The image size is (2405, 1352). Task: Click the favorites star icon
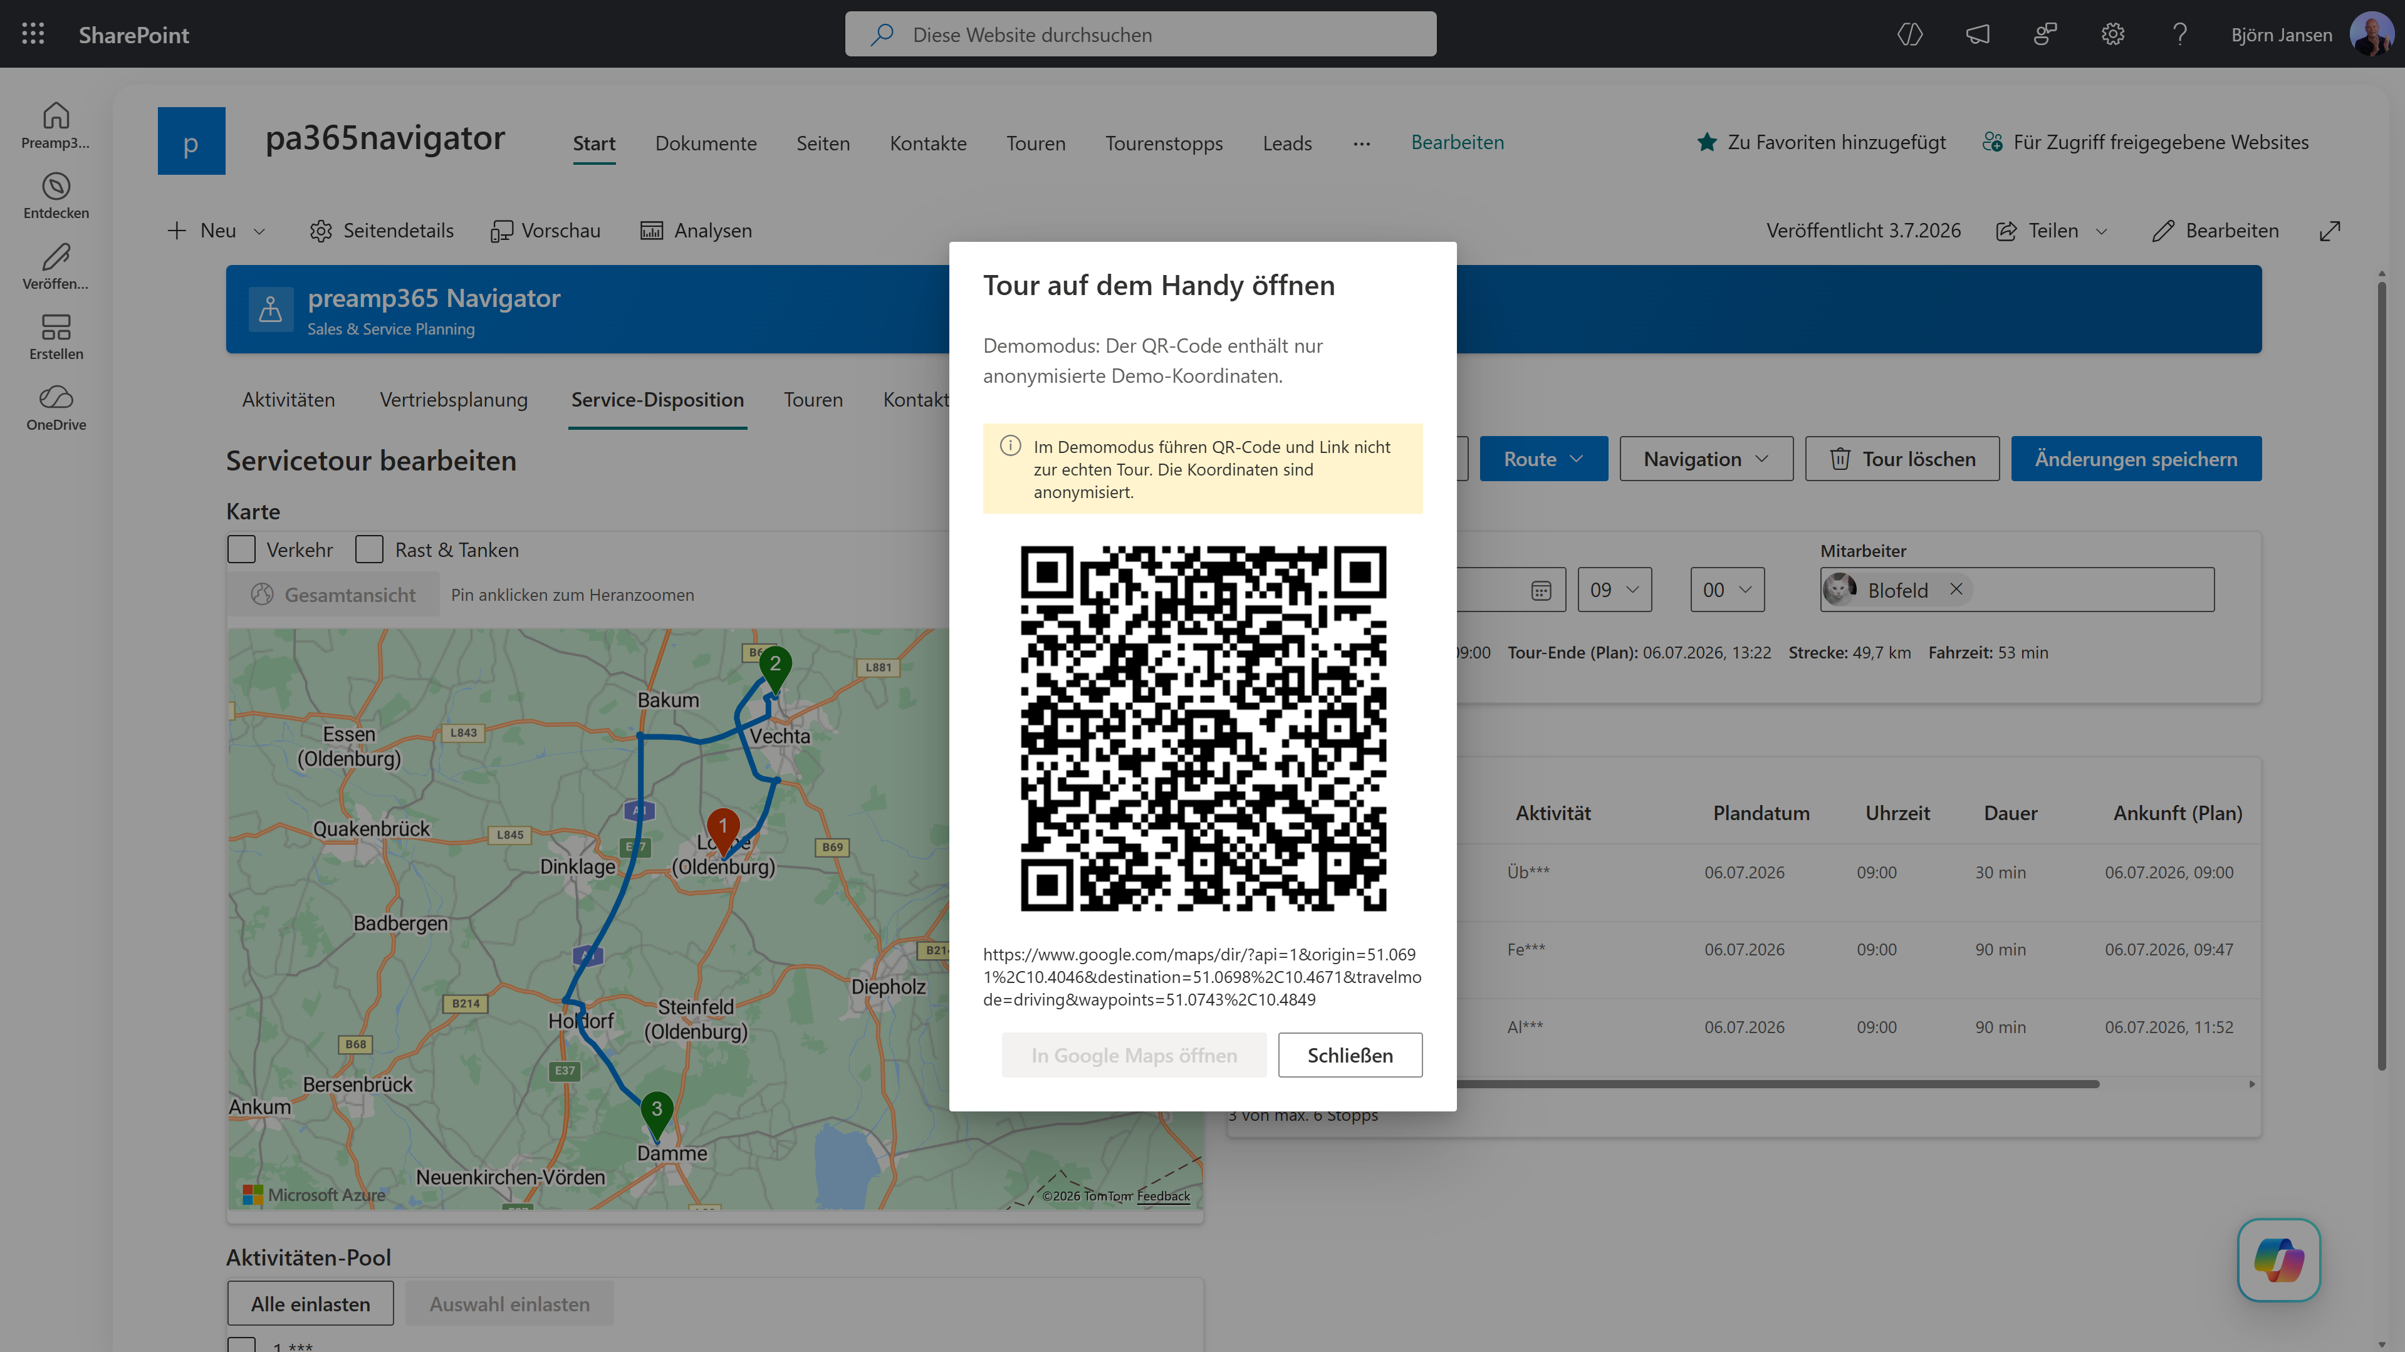[x=1707, y=142]
